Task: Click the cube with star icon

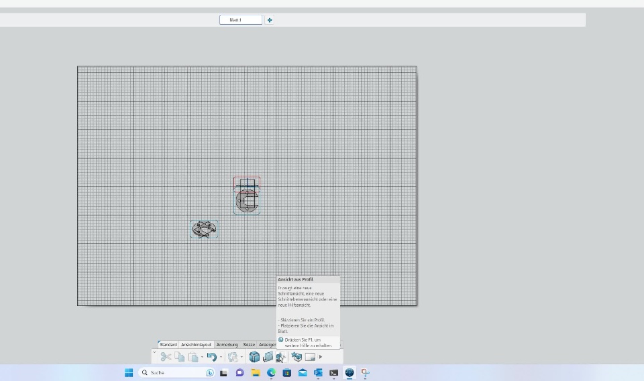Action: [x=296, y=357]
